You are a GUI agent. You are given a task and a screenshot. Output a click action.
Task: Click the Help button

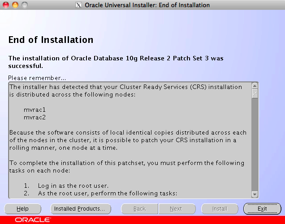pos(22,209)
